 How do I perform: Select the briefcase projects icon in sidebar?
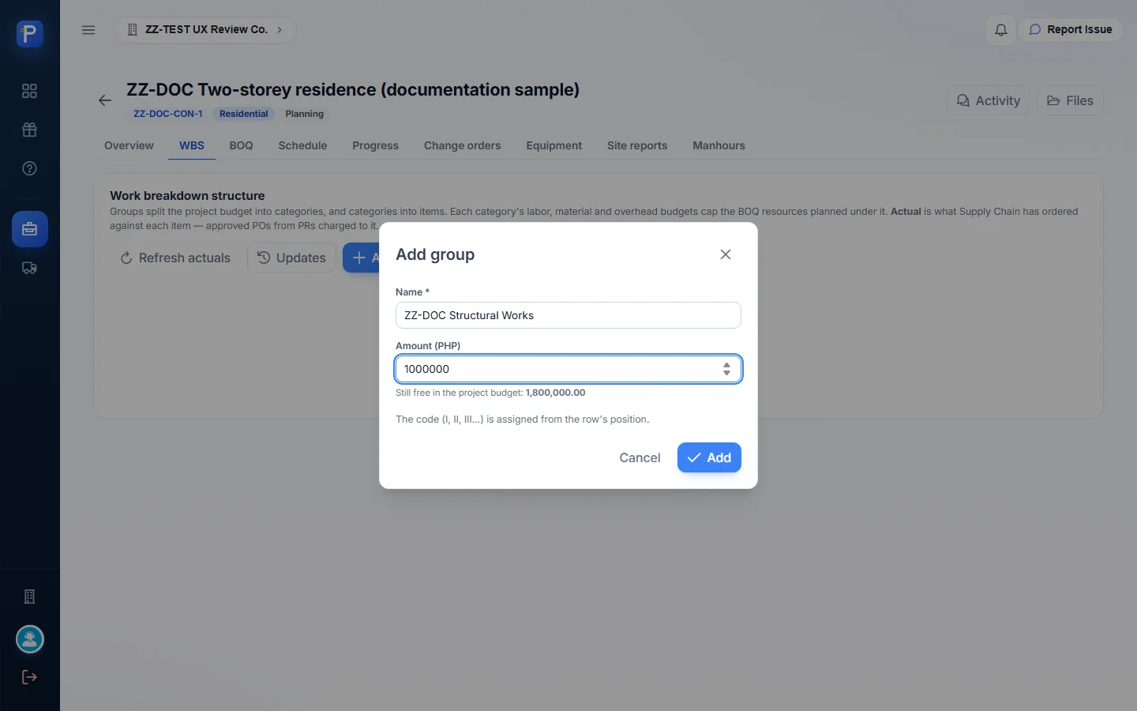pos(30,229)
